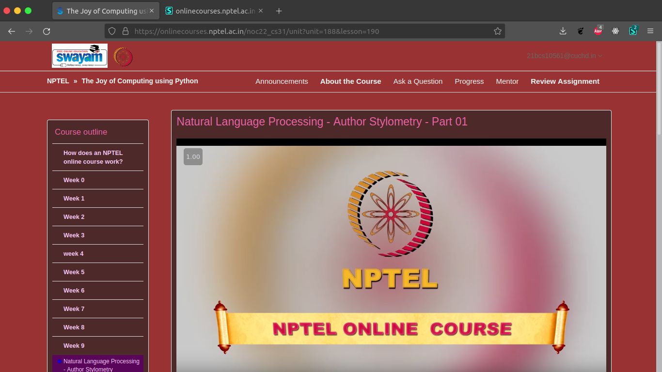Click the Course outline heading
The width and height of the screenshot is (662, 372).
[x=81, y=132]
